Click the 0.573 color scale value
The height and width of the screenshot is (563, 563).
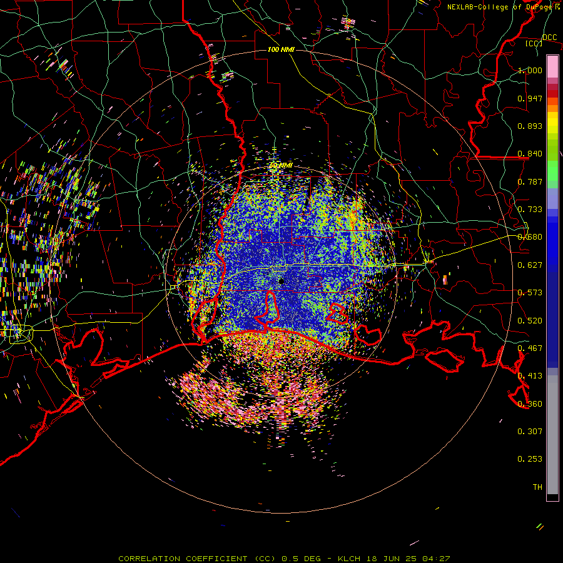pos(530,293)
